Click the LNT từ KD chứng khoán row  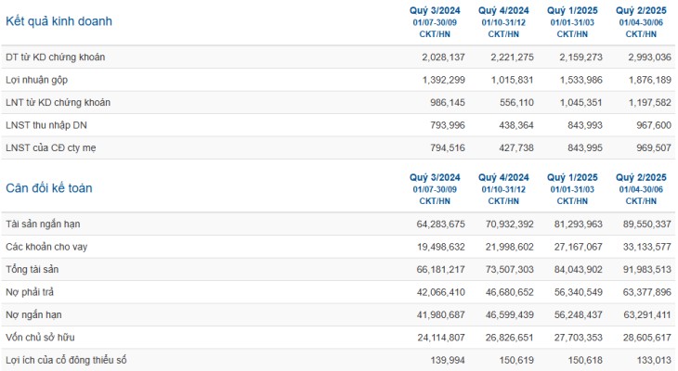pyautogui.click(x=338, y=102)
